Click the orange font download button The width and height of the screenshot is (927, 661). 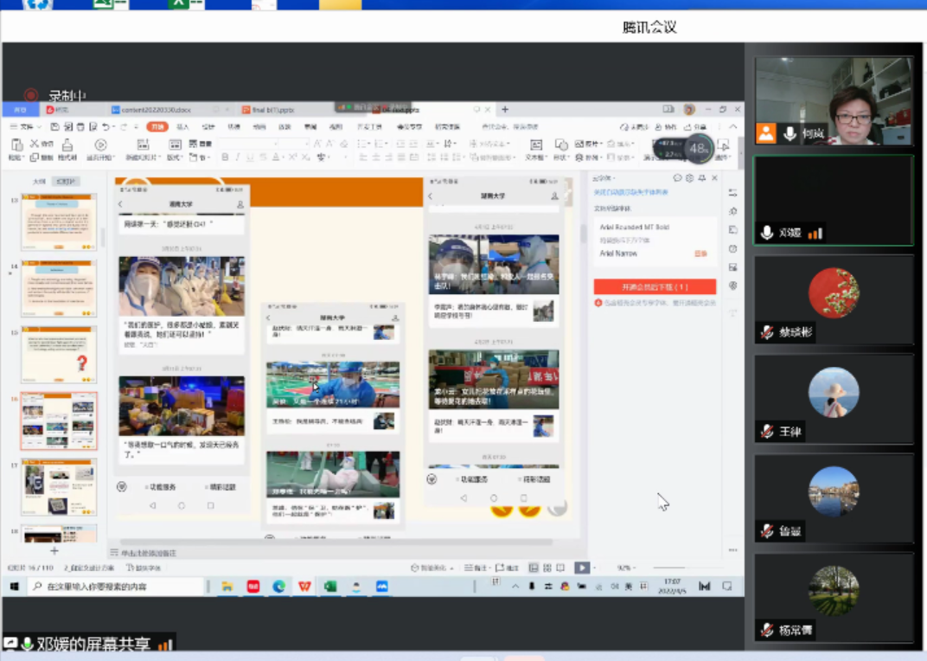654,286
